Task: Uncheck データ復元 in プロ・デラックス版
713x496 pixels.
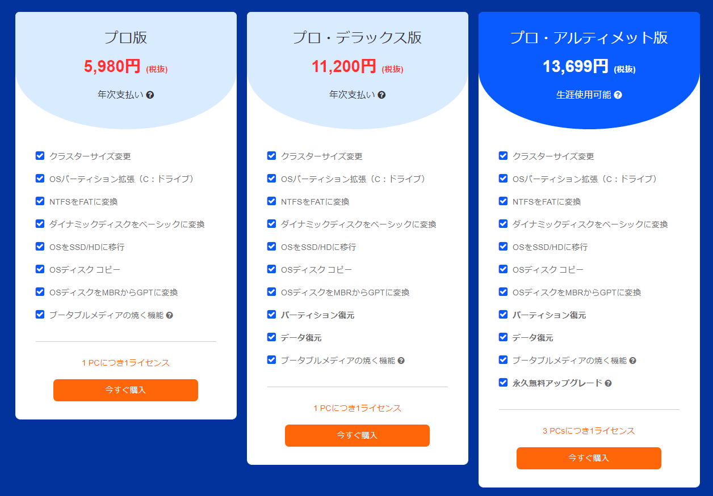Action: pyautogui.click(x=271, y=337)
